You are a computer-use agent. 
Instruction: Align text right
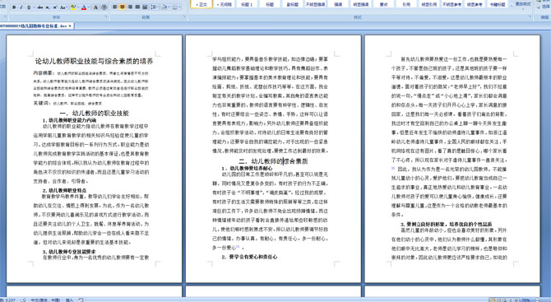130,7
